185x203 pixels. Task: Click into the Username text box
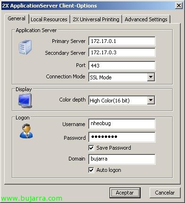pyautogui.click(x=122, y=124)
